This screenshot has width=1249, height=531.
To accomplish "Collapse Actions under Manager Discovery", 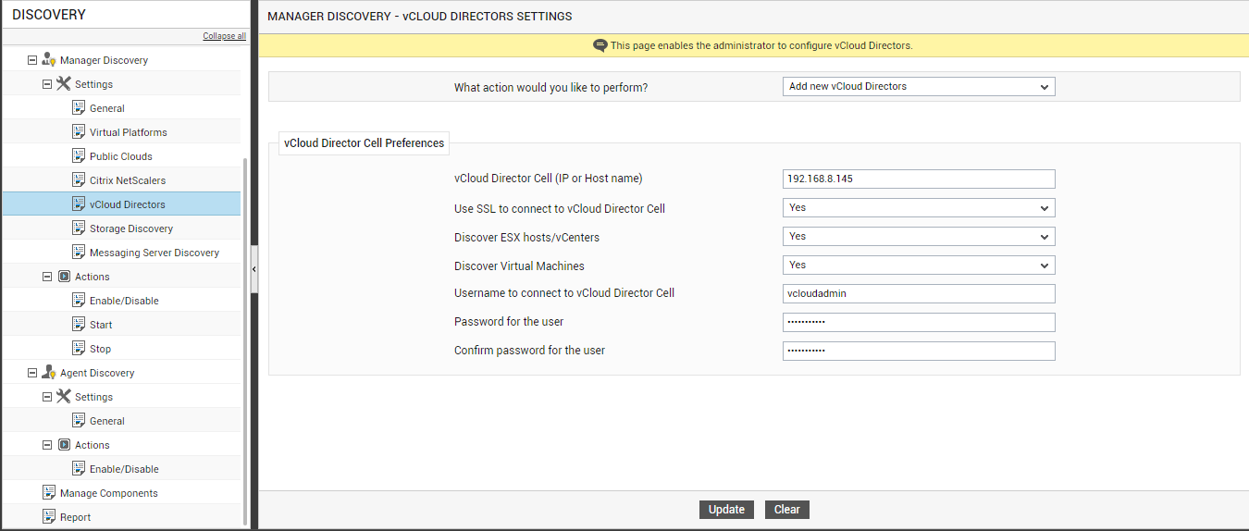I will (x=47, y=277).
